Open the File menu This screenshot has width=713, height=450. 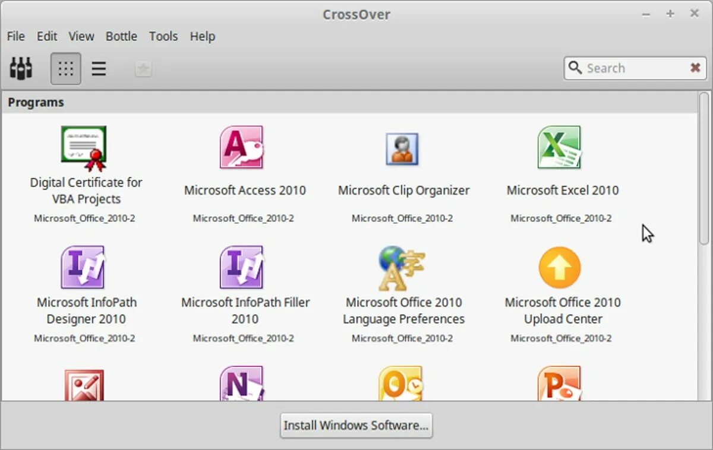[15, 36]
